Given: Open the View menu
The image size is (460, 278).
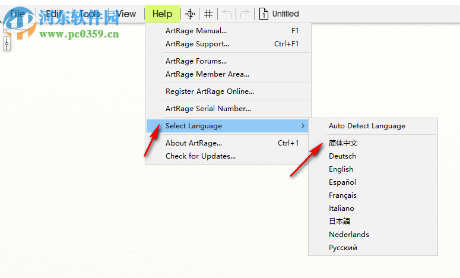Looking at the screenshot, I should [126, 14].
